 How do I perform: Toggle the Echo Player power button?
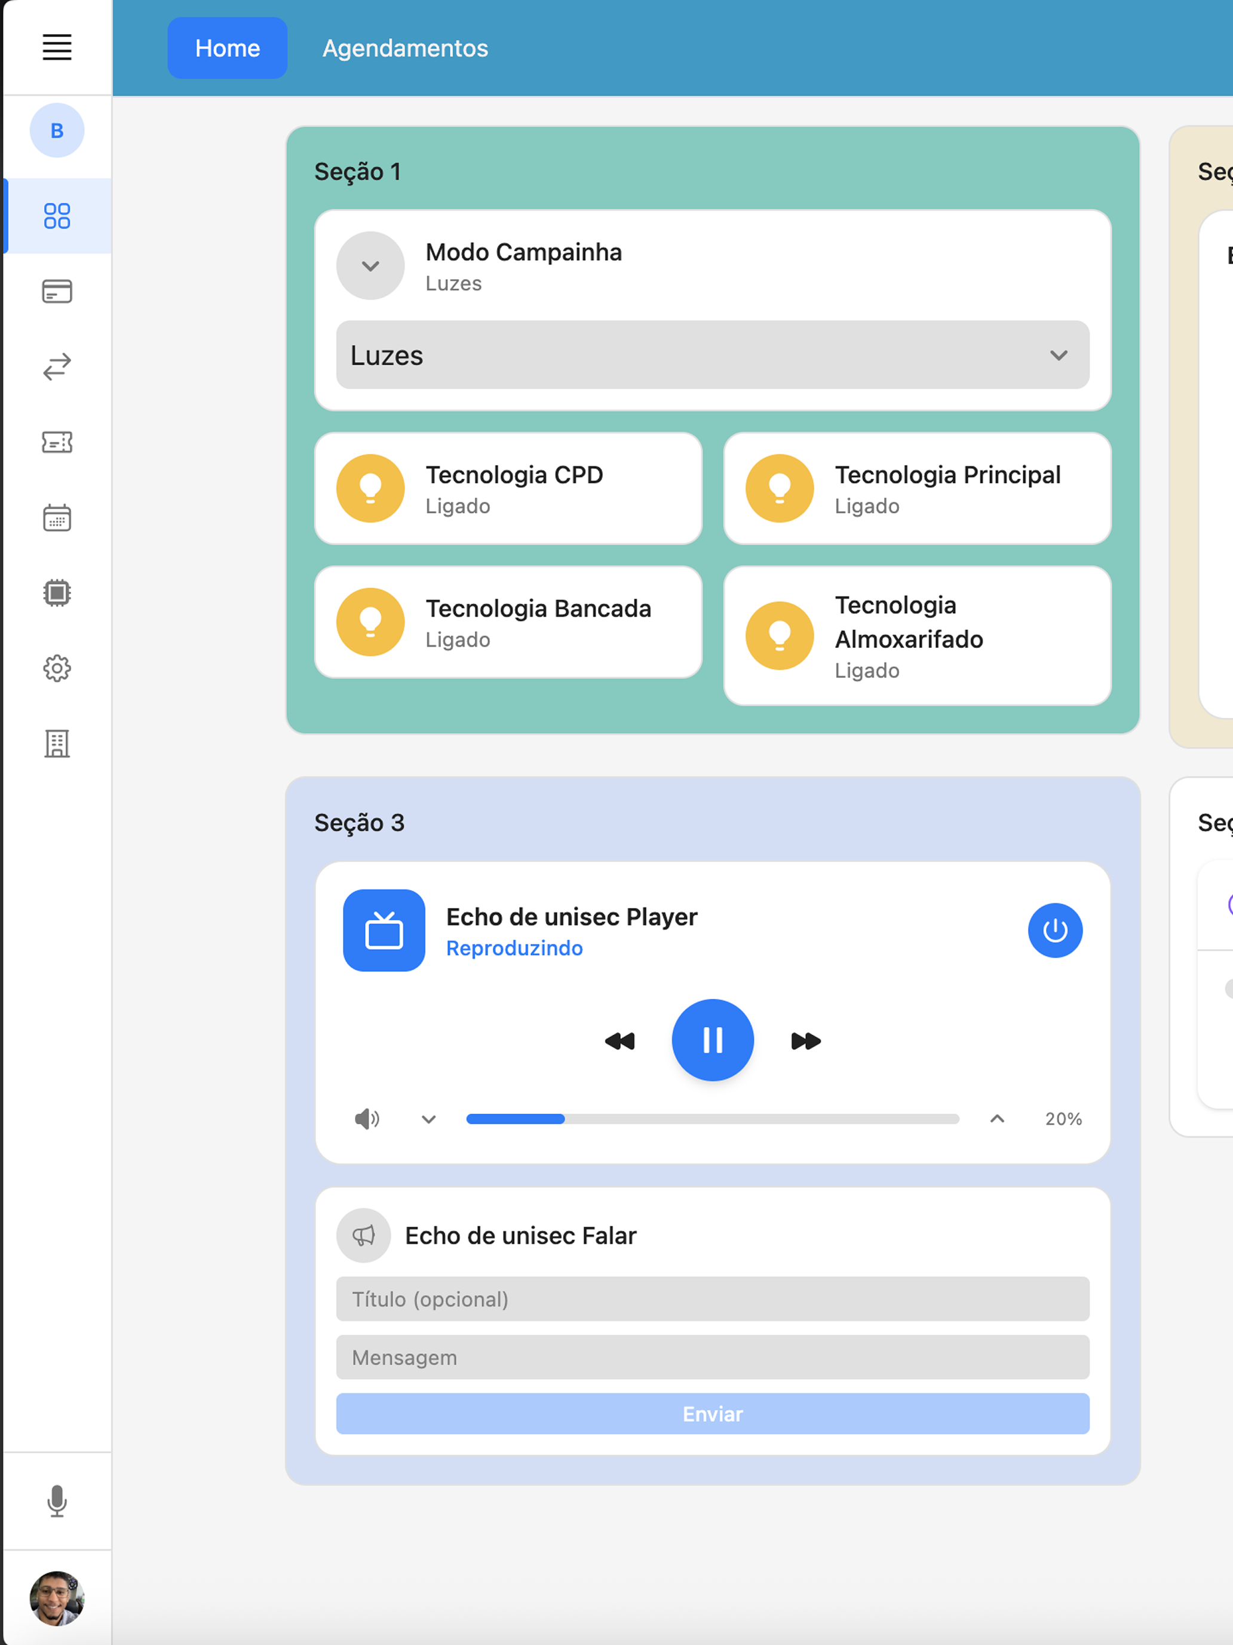point(1056,930)
